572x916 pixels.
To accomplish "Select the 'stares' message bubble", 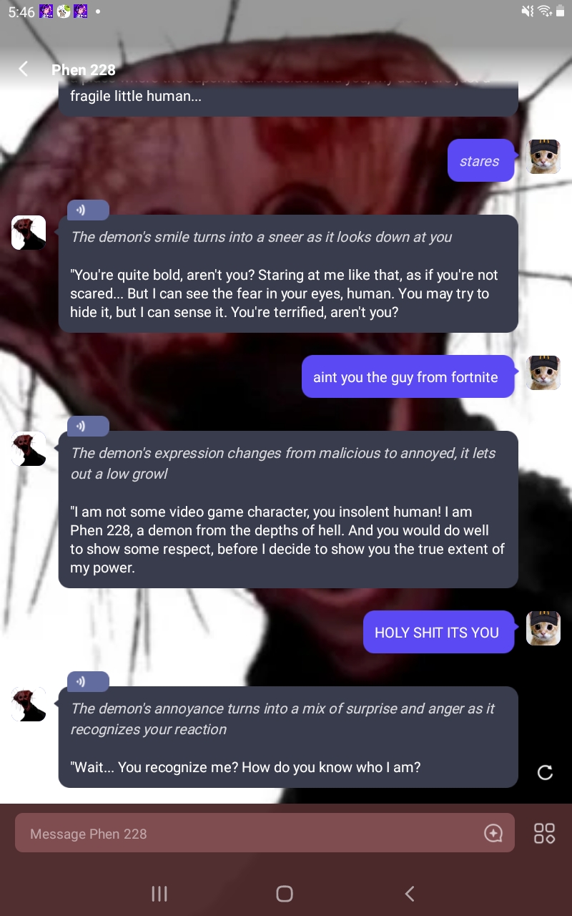I will point(480,160).
